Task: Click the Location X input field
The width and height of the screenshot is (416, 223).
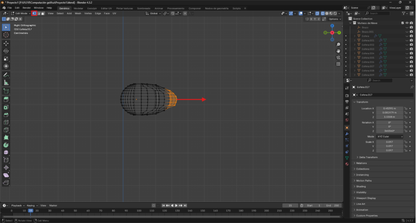Action: pyautogui.click(x=389, y=108)
